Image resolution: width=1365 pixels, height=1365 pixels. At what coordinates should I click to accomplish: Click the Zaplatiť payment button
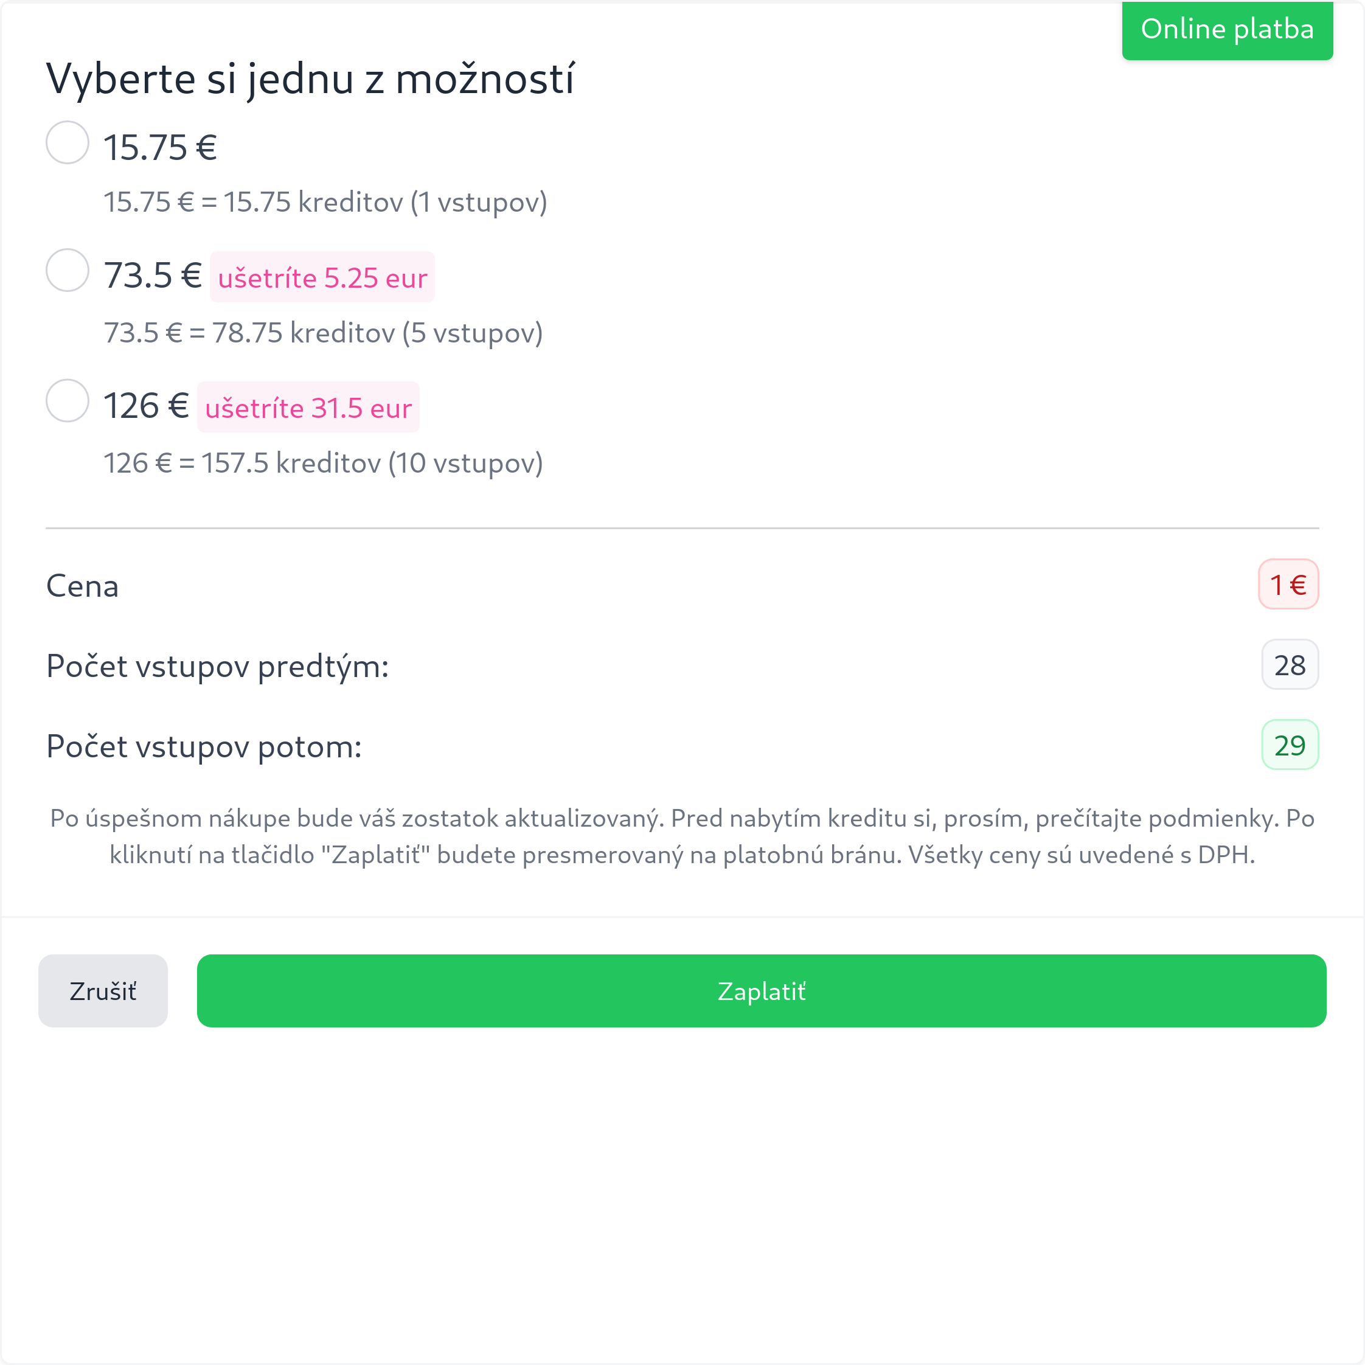point(760,992)
